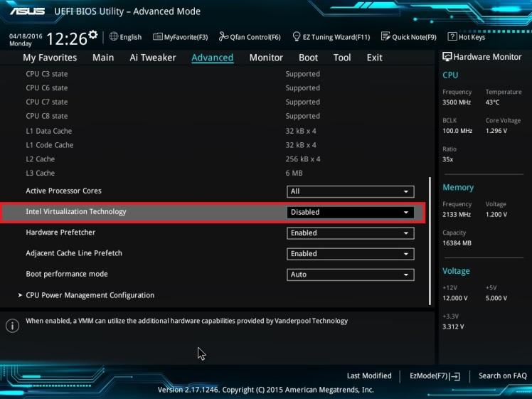Viewport: 532px width, 399px height.
Task: Click the settings gear beside the clock
Action: pyautogui.click(x=93, y=35)
